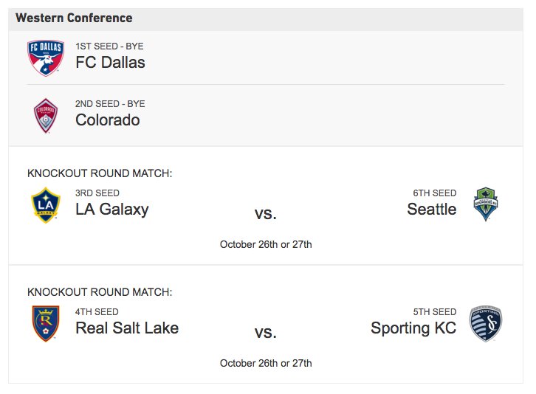This screenshot has width=536, height=394.
Task: Select the Seattle team name
Action: 432,209
